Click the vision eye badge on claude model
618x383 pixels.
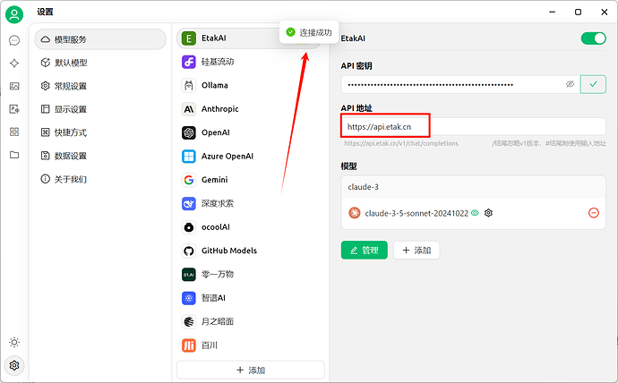coord(476,213)
